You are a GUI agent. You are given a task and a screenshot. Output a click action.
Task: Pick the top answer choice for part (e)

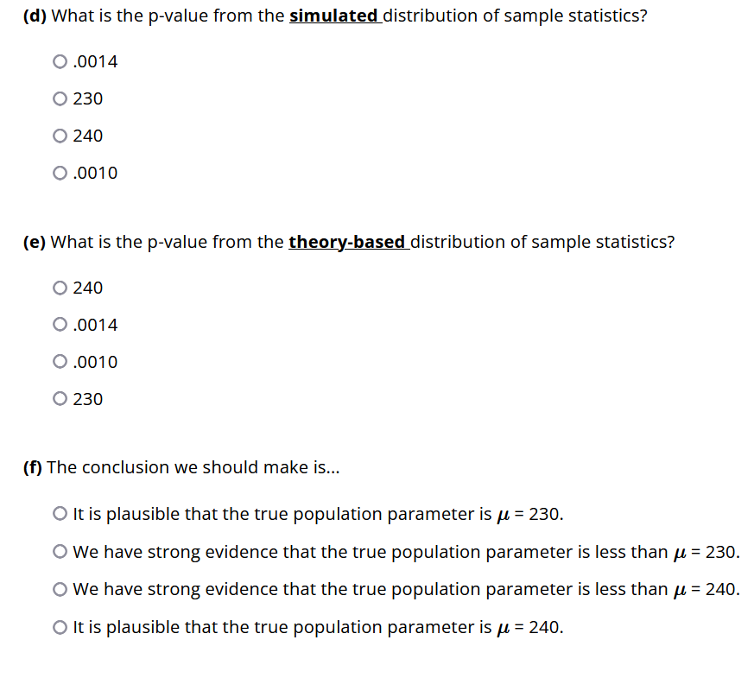[x=59, y=287]
